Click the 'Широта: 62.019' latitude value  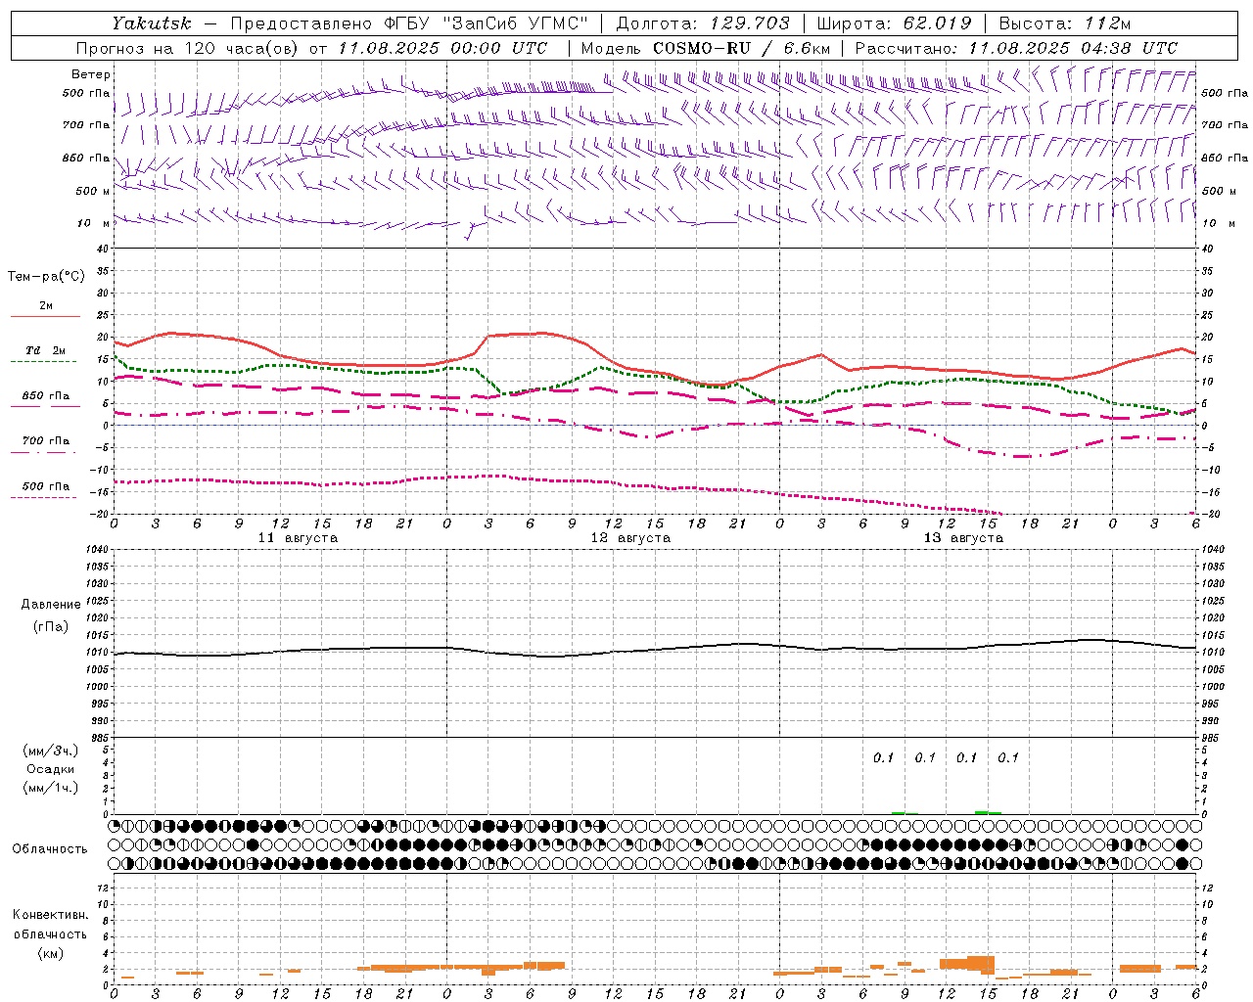pos(895,23)
